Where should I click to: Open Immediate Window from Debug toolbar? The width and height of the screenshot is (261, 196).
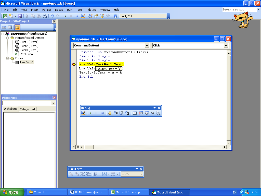click(x=141, y=113)
